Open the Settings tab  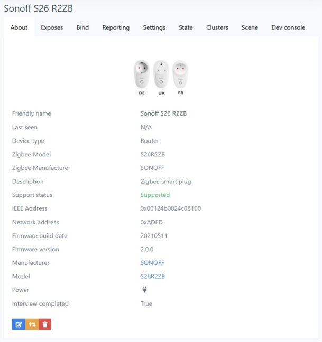click(x=154, y=27)
